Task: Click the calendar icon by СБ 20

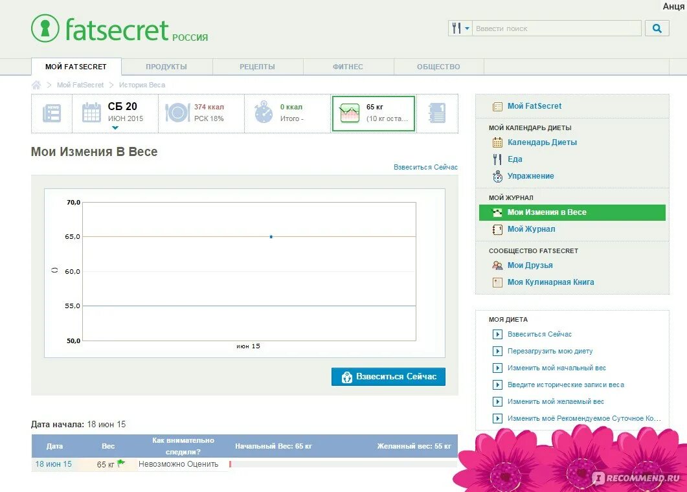Action: coord(91,113)
